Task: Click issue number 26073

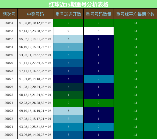Action: pyautogui.click(x=9, y=111)
